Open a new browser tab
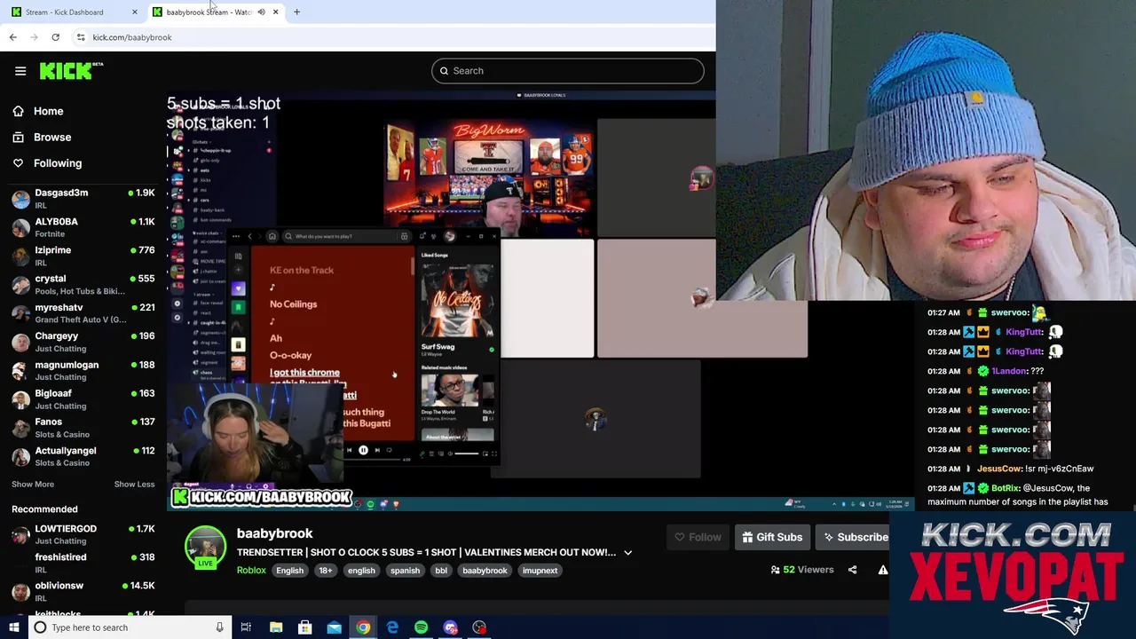 click(x=296, y=12)
